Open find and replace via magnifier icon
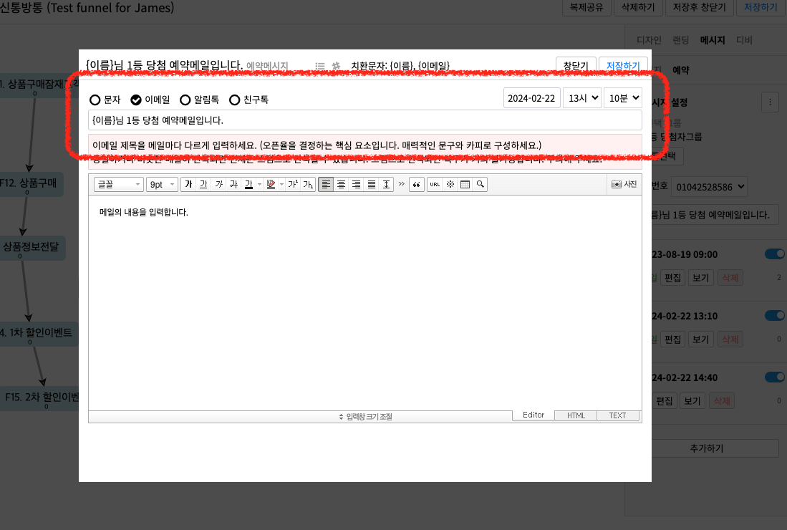 click(481, 185)
